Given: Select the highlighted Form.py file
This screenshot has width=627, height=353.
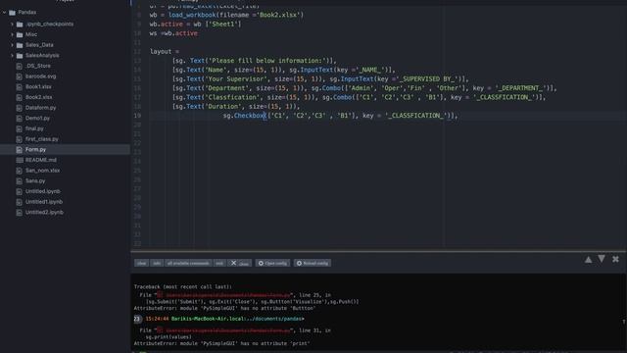Looking at the screenshot, I should click(35, 149).
